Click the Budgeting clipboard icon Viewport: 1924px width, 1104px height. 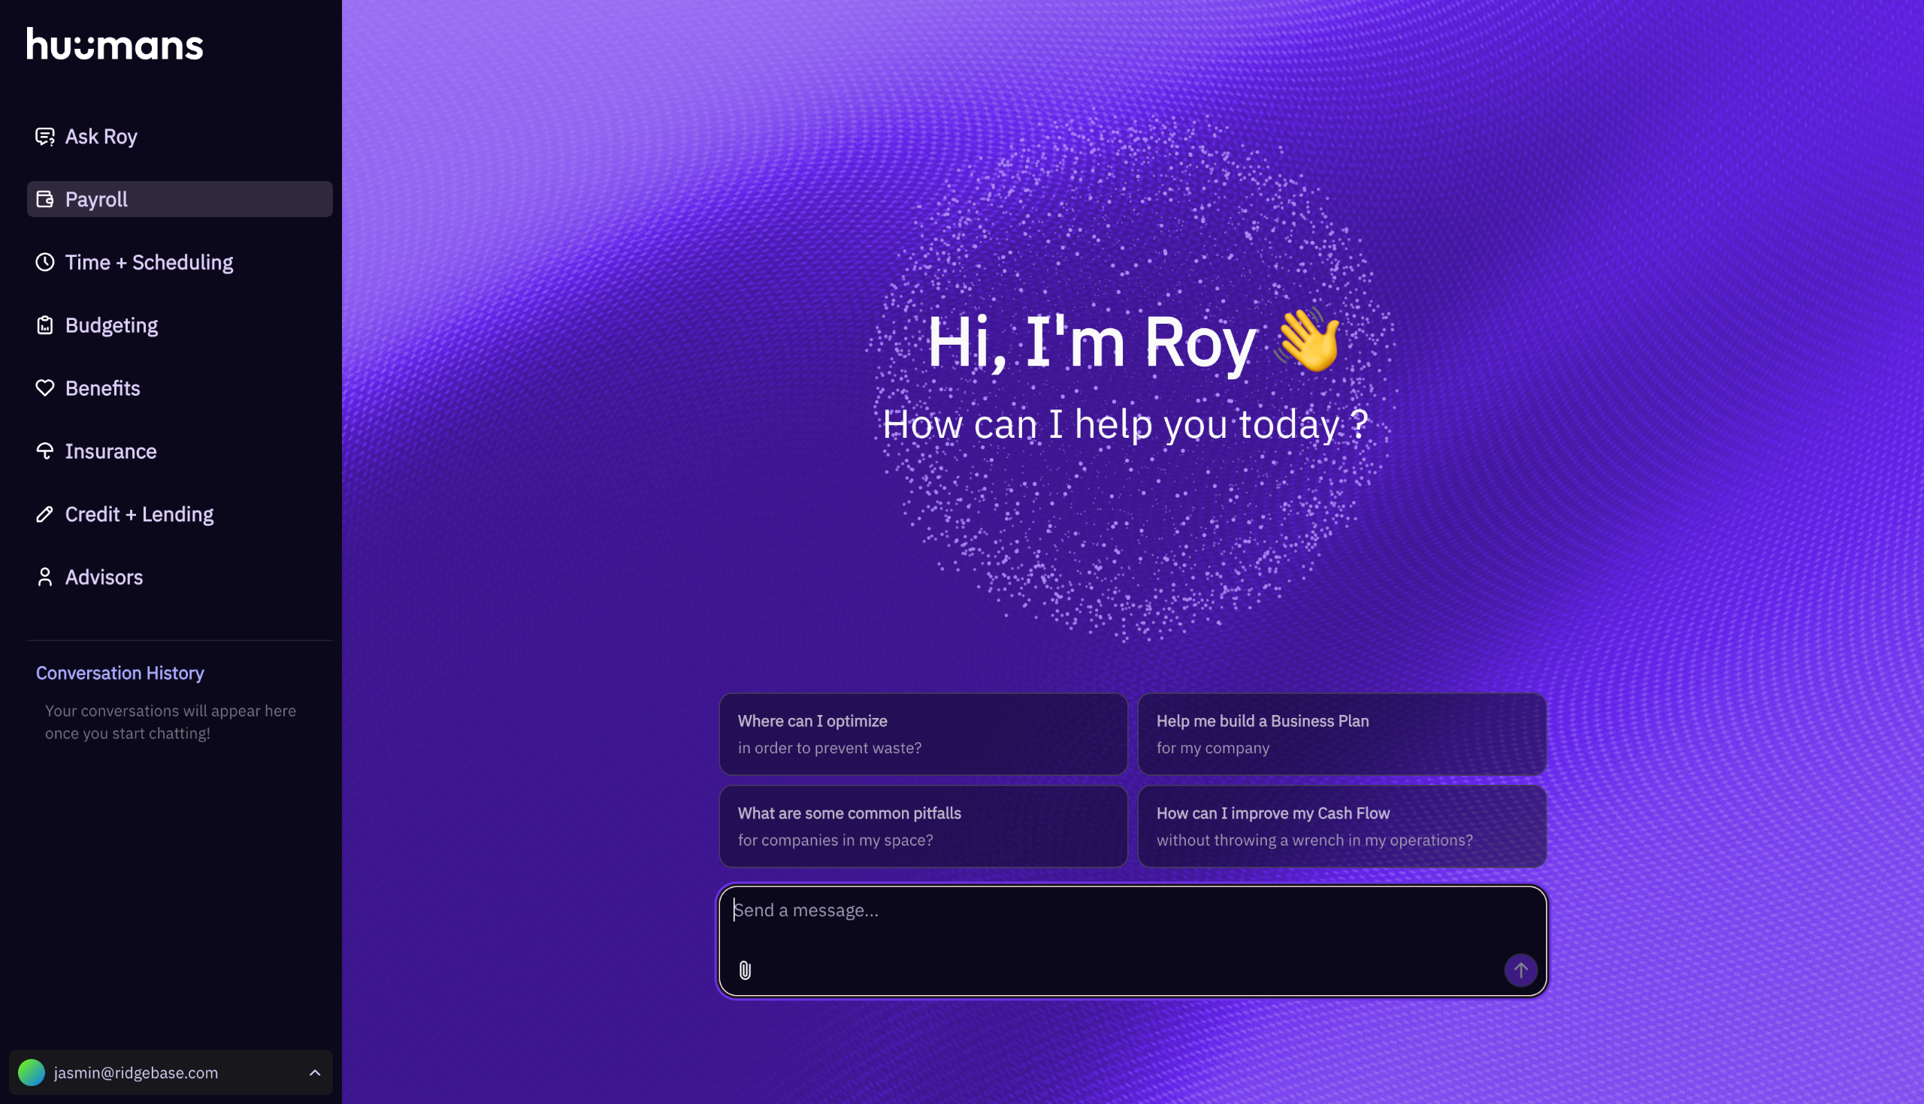tap(45, 325)
